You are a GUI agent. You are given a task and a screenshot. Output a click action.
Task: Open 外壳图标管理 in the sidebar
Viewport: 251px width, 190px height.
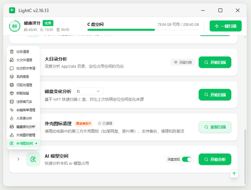(x=23, y=135)
